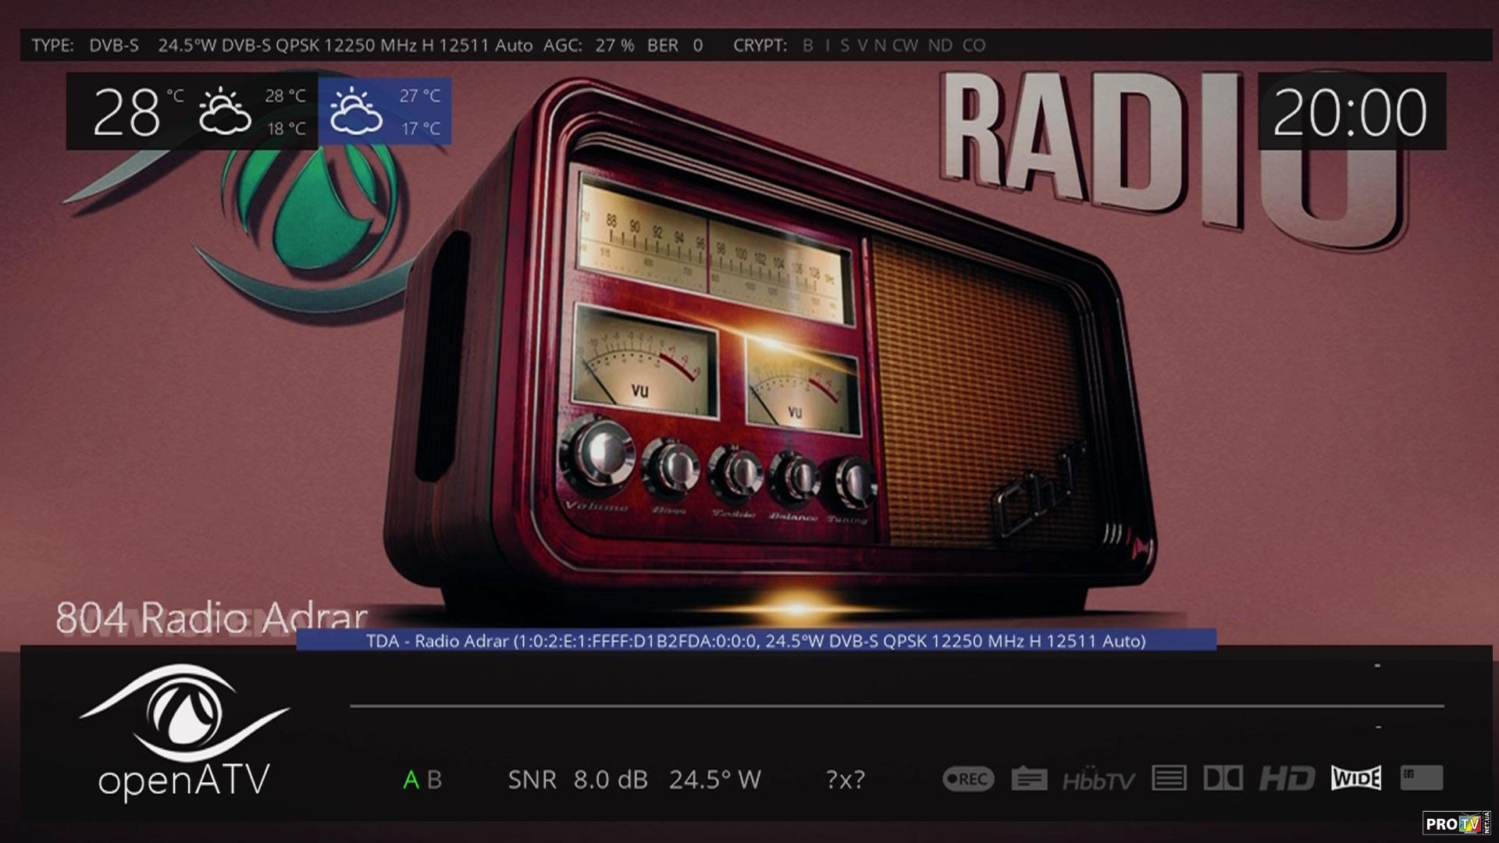Click the event progress bar line
The width and height of the screenshot is (1499, 843).
pyautogui.click(x=896, y=706)
